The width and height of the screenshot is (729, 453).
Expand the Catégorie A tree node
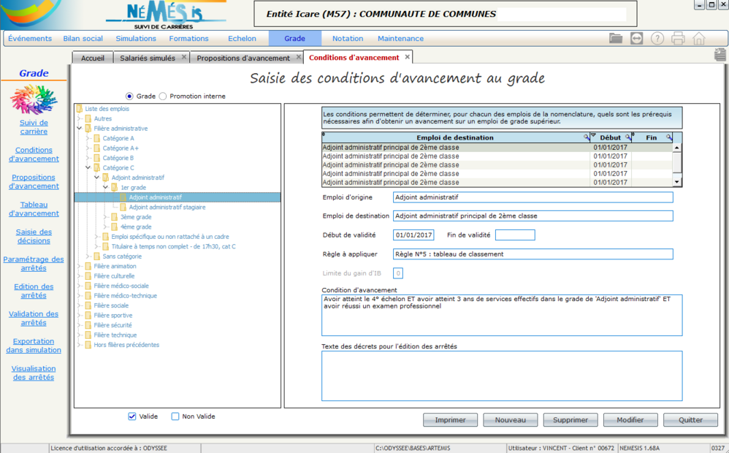(x=88, y=138)
